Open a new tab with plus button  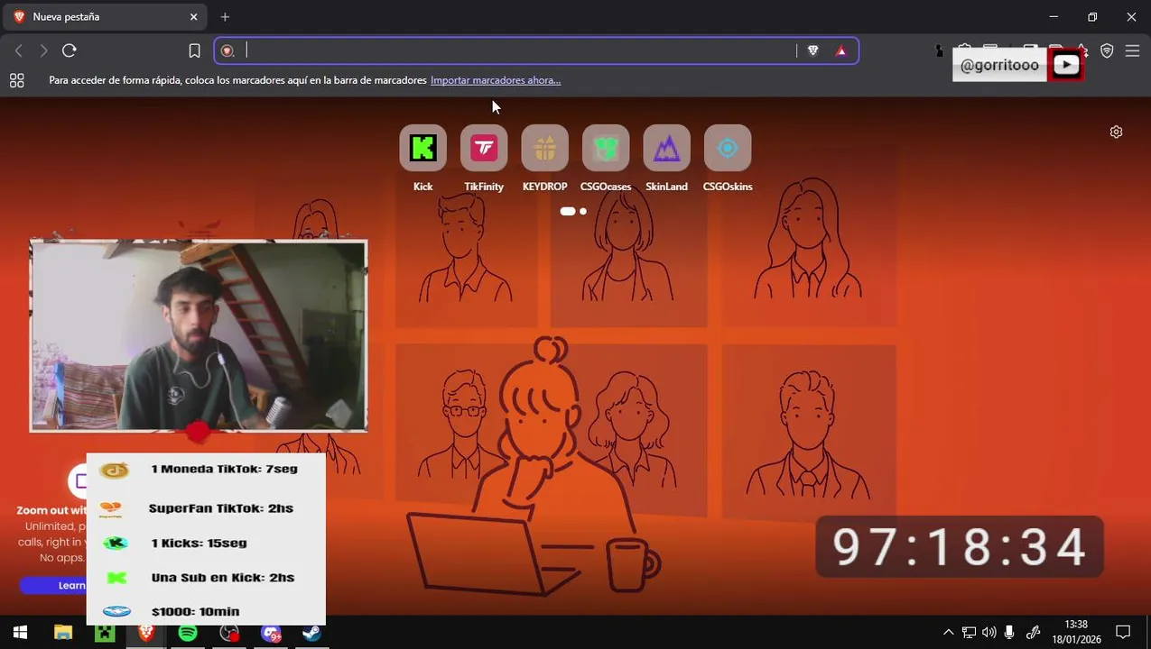(x=225, y=16)
